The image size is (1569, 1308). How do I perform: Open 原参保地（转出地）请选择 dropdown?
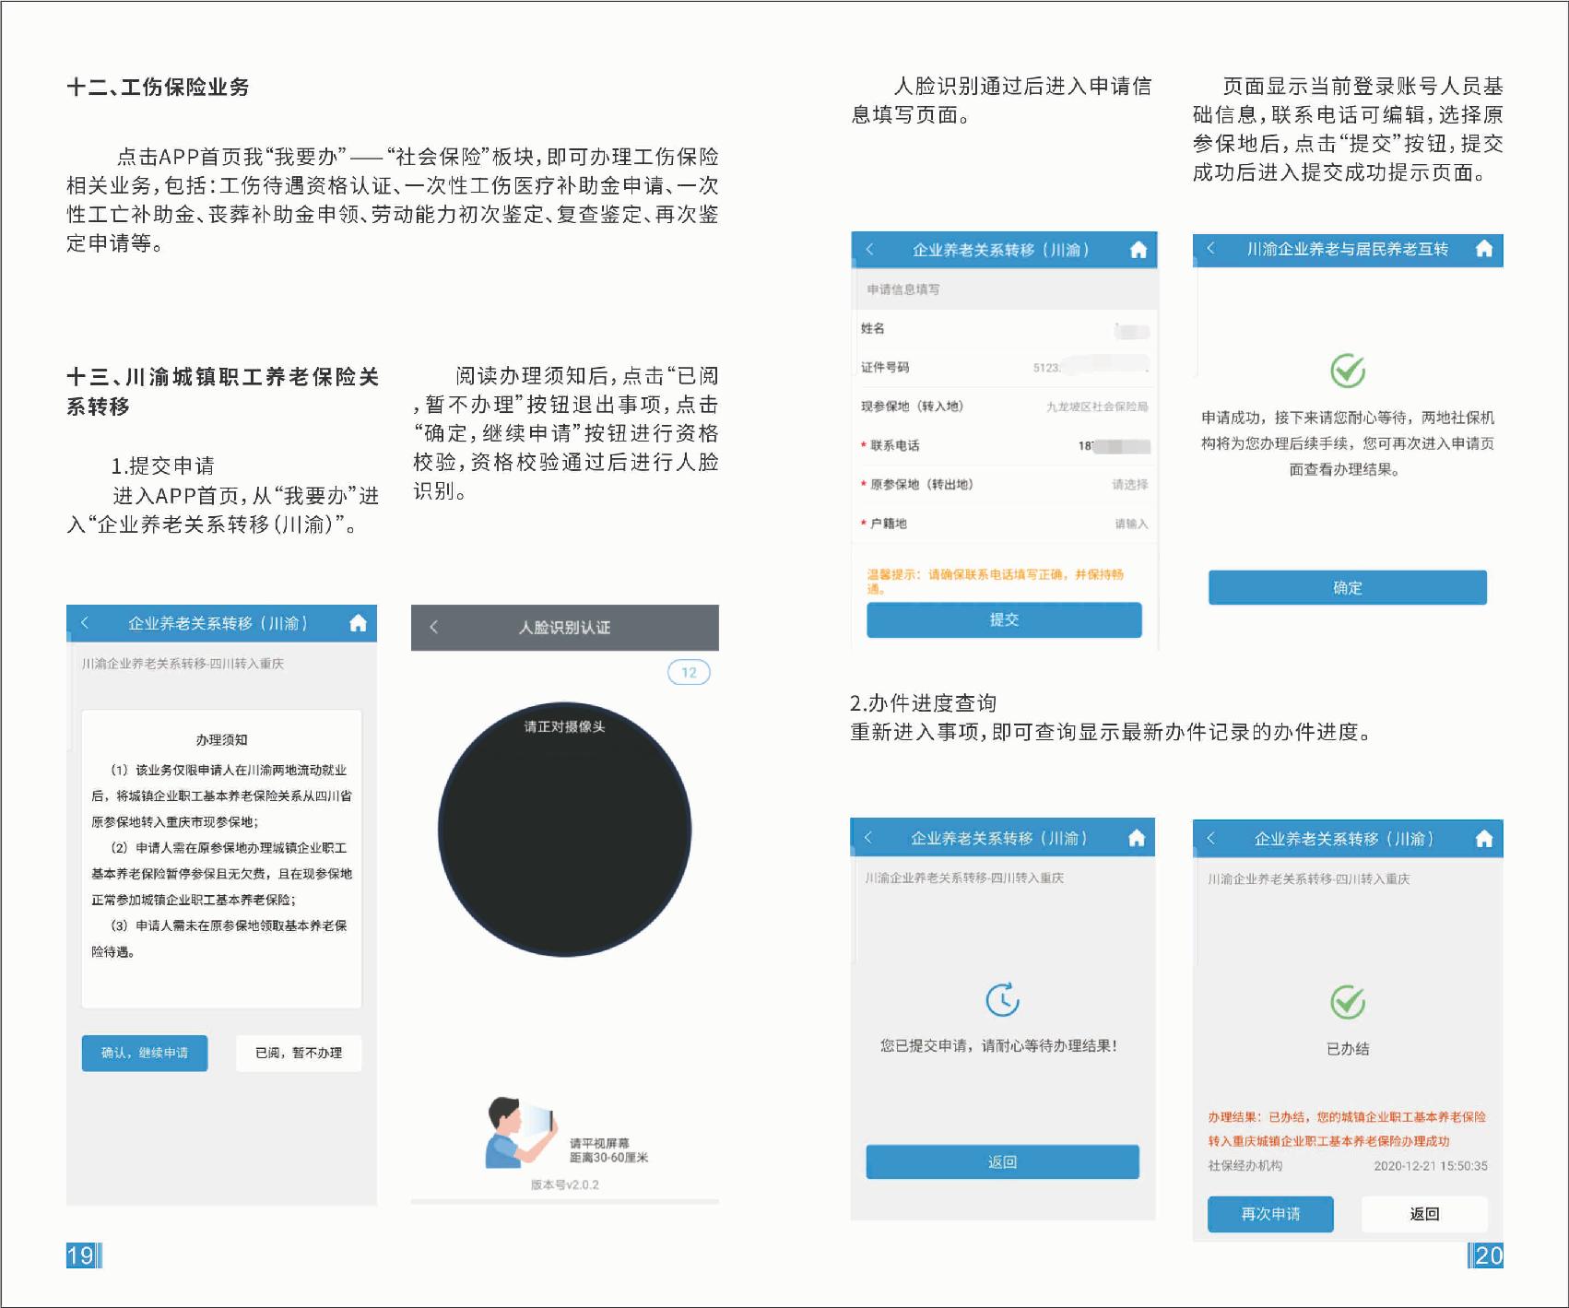pyautogui.click(x=1128, y=485)
